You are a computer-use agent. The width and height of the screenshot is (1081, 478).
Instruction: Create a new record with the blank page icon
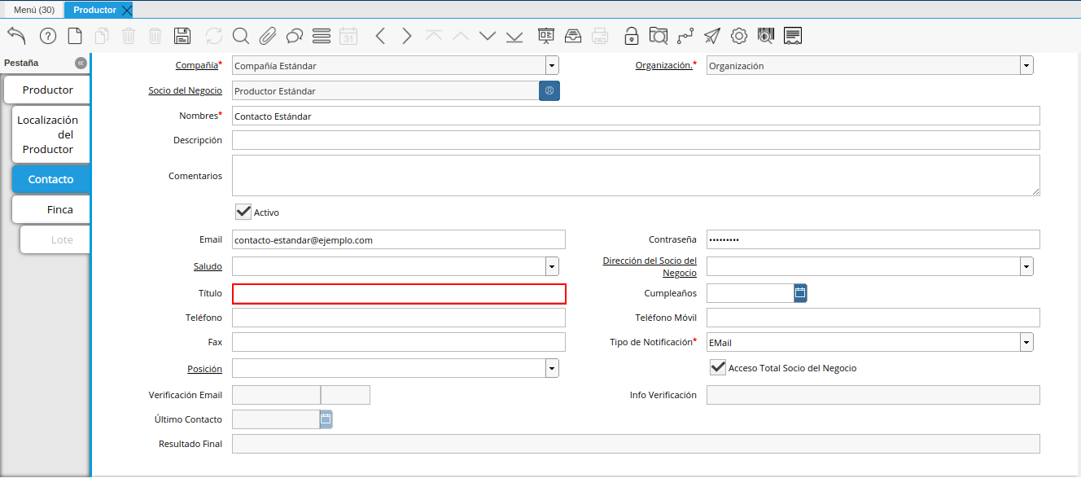click(x=75, y=36)
